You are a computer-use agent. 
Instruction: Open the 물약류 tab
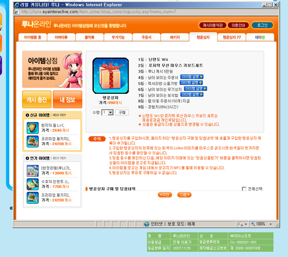[90, 37]
